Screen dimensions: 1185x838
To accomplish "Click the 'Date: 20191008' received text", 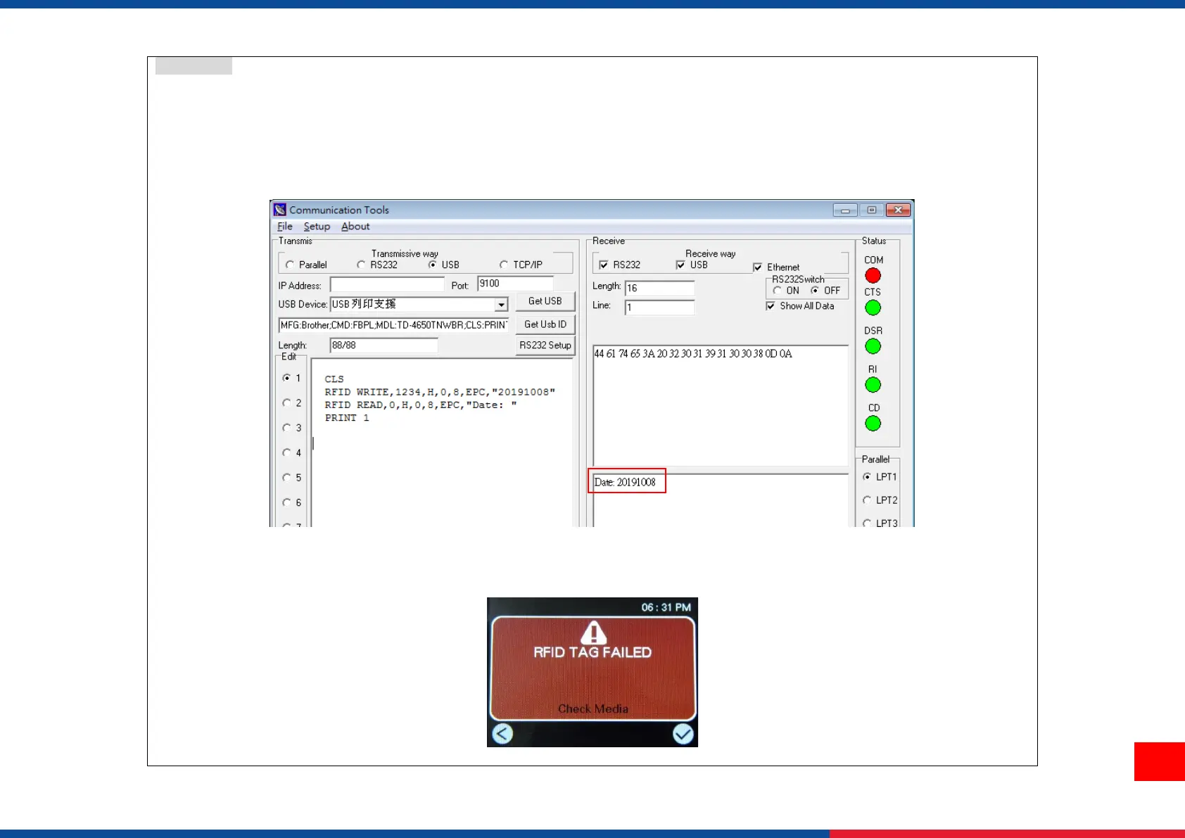I will pos(625,482).
